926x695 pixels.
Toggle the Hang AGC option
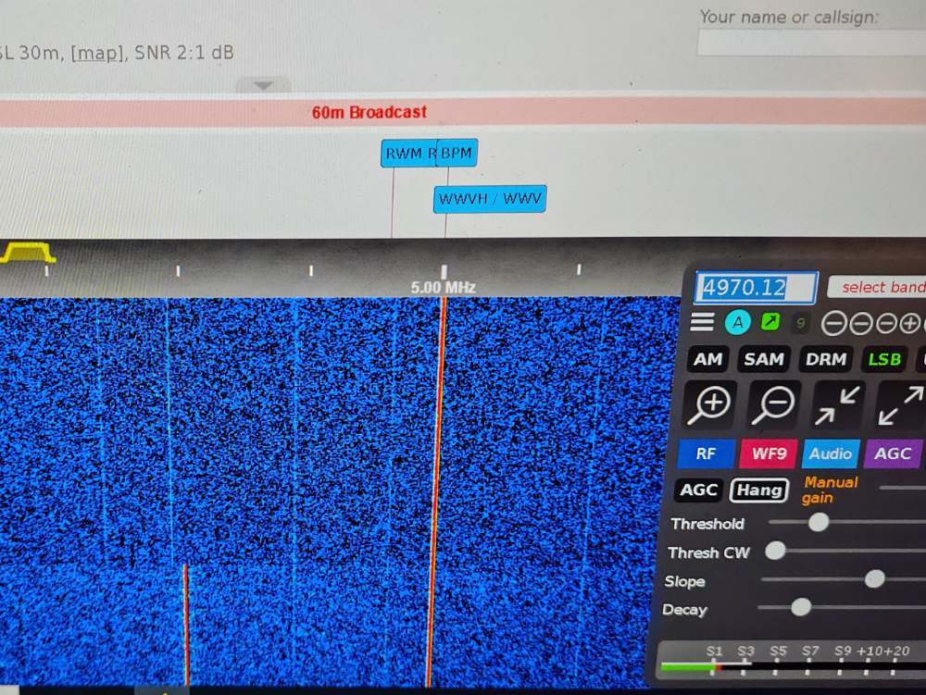(x=758, y=490)
